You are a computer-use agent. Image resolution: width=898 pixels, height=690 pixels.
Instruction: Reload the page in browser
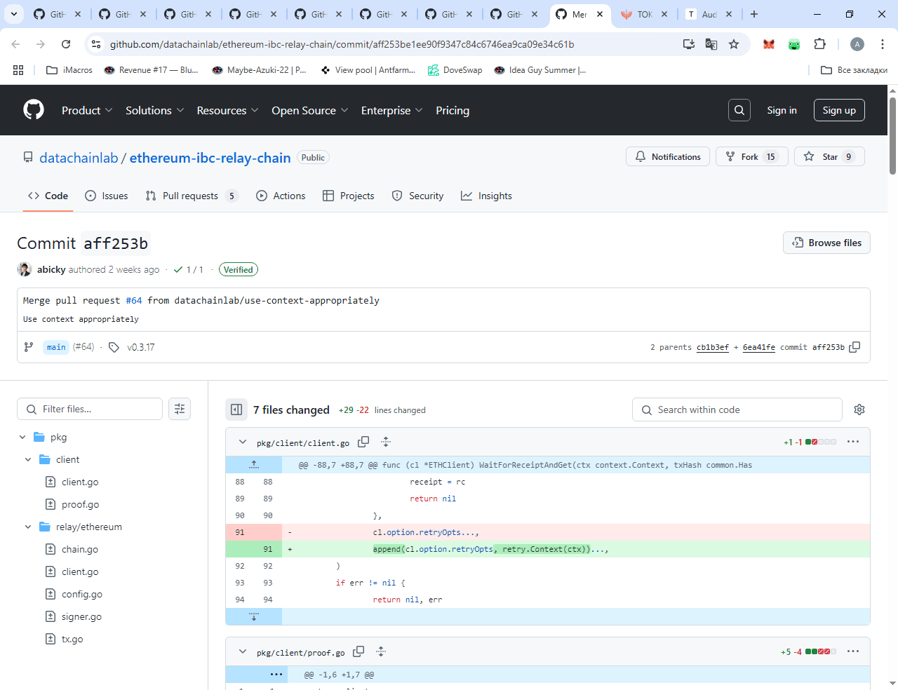click(66, 44)
